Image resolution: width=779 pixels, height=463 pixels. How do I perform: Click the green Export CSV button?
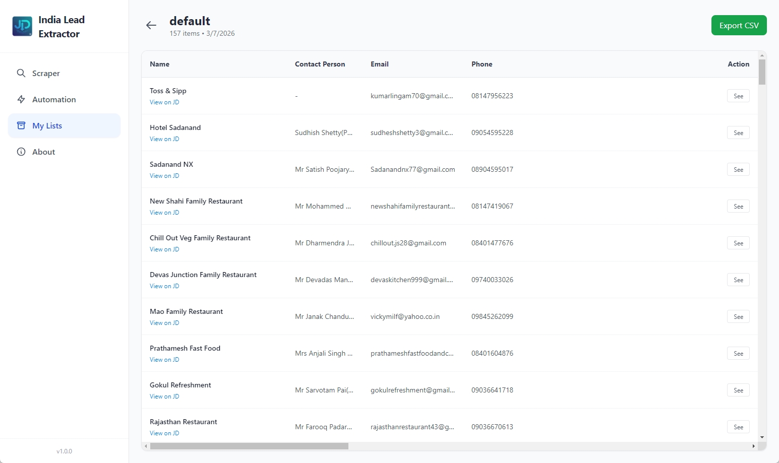click(739, 25)
